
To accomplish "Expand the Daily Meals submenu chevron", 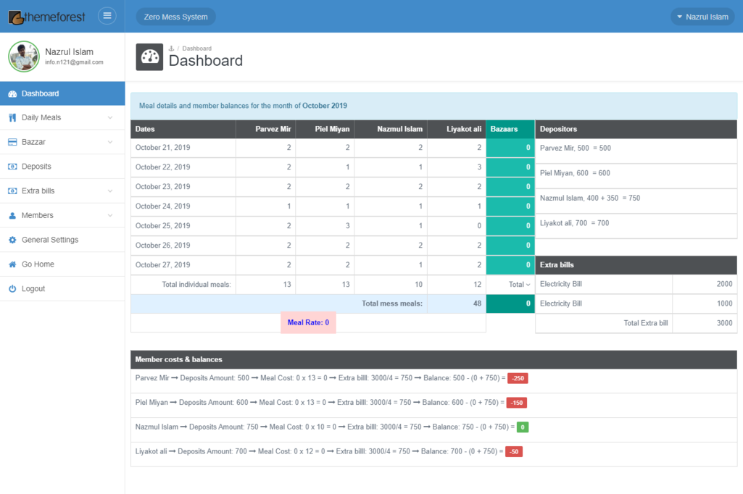I will (110, 117).
